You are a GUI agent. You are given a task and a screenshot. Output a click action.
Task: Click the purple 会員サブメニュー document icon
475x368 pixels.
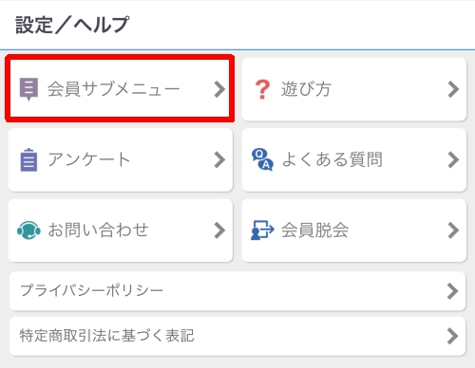[28, 89]
